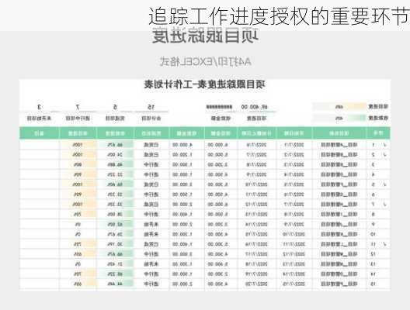Click the project name cell in row 10
Viewport: 410px width, 310px height.
click(x=339, y=234)
